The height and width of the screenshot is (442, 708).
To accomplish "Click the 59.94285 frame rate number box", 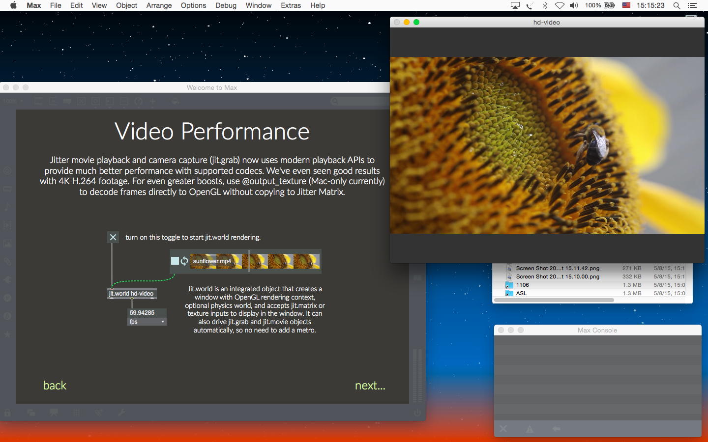I will click(x=147, y=313).
